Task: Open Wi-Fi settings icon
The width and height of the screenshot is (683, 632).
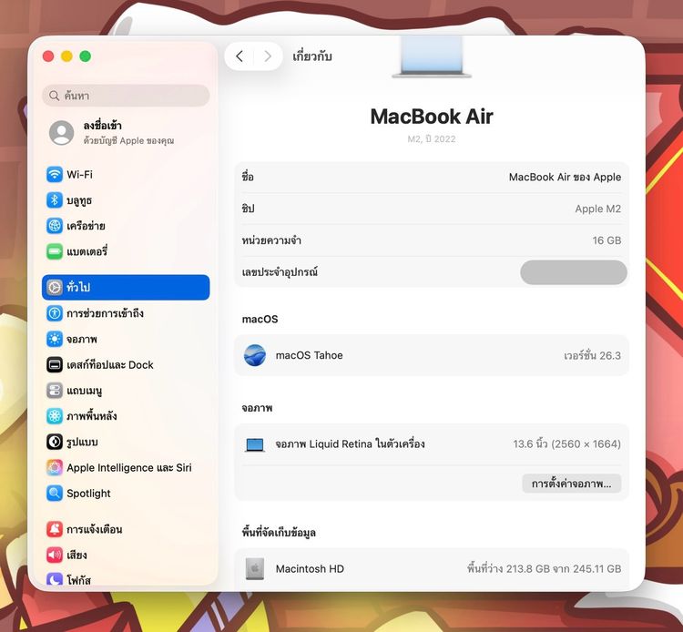Action: (x=55, y=175)
